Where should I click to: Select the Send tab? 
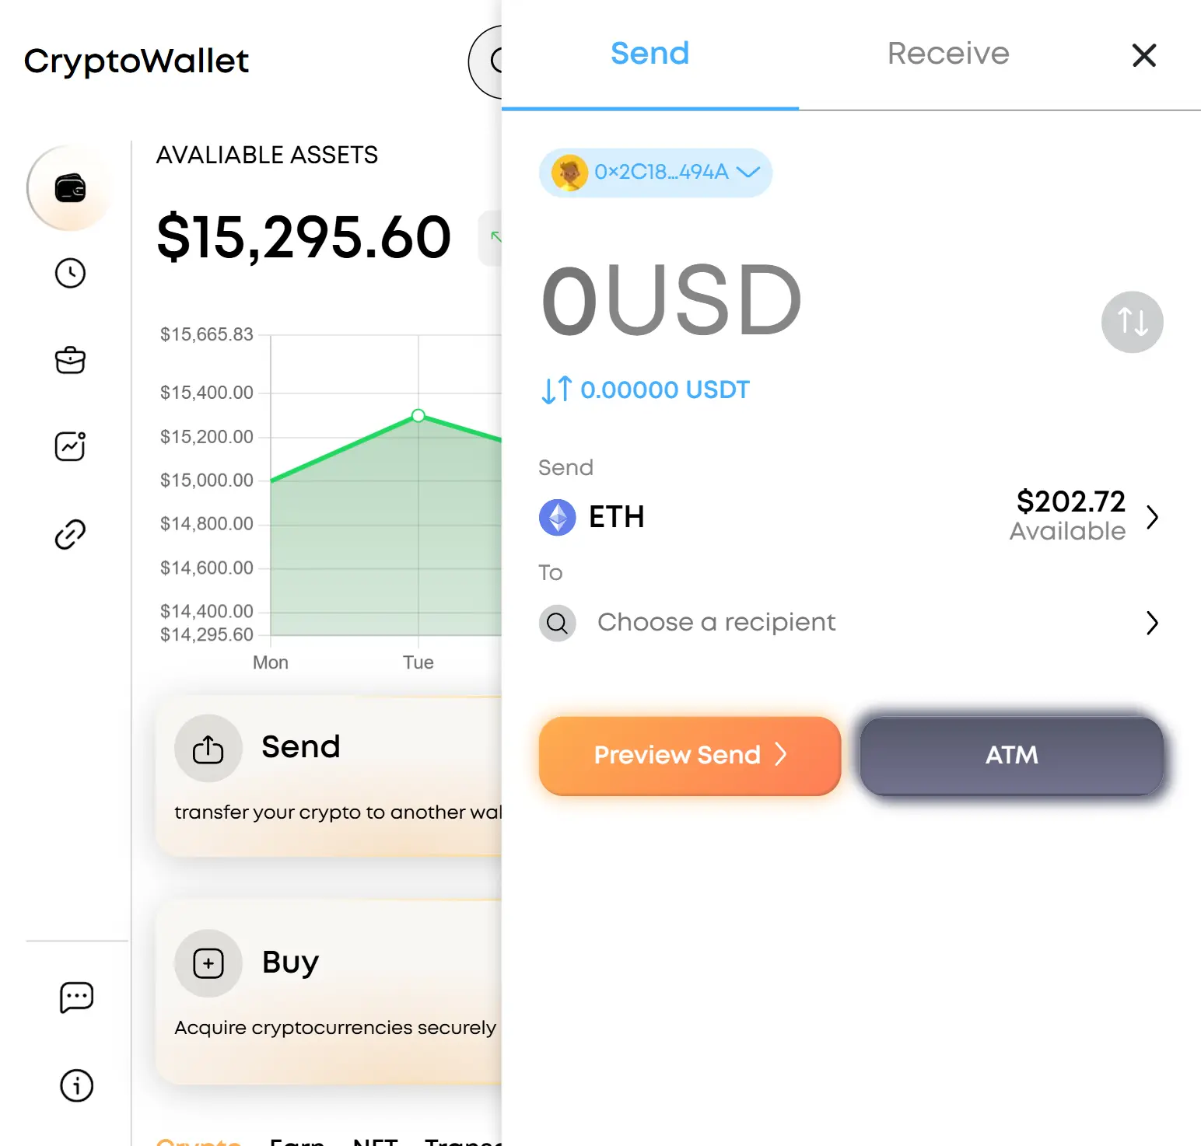[650, 54]
